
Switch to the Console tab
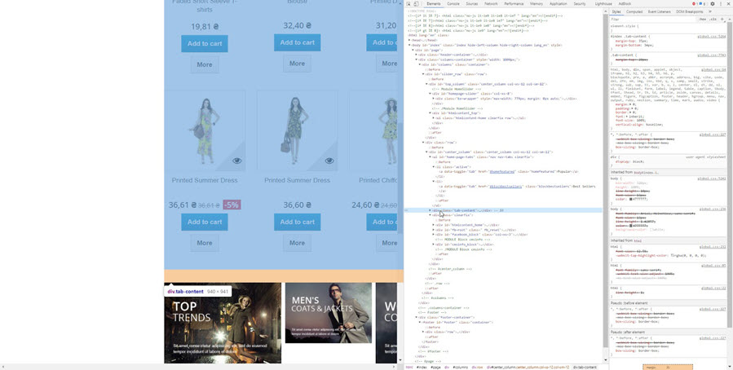(453, 4)
